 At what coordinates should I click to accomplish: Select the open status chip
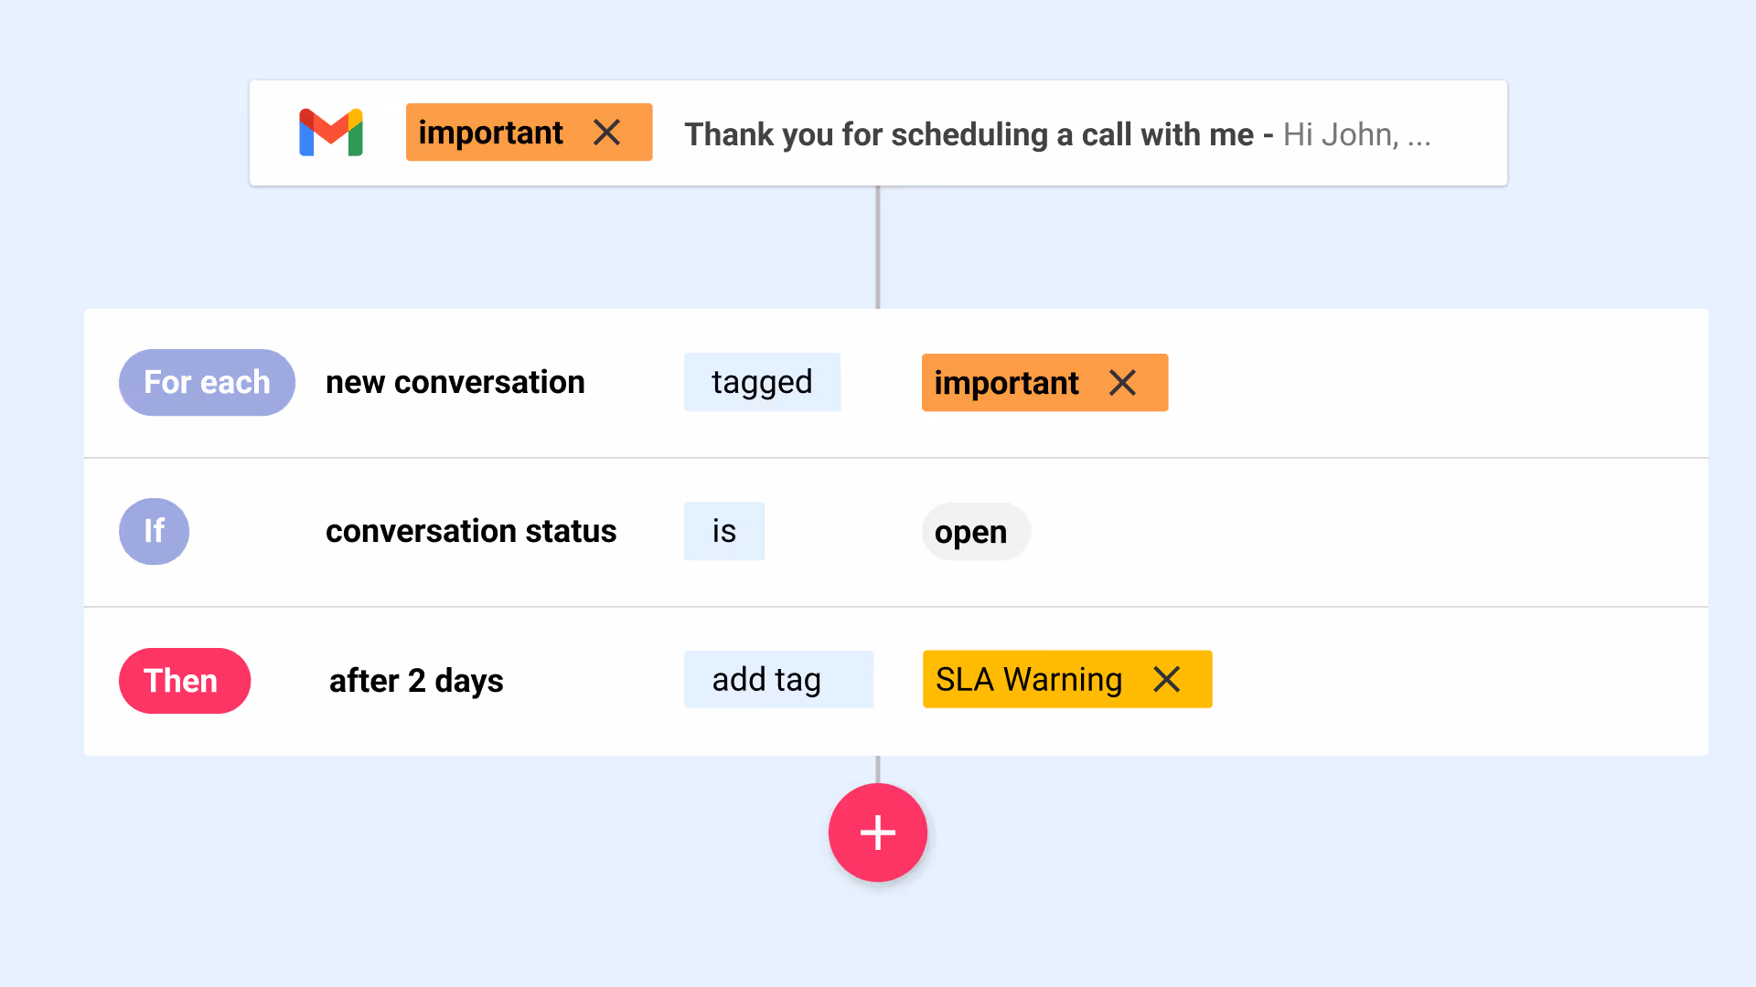975,532
